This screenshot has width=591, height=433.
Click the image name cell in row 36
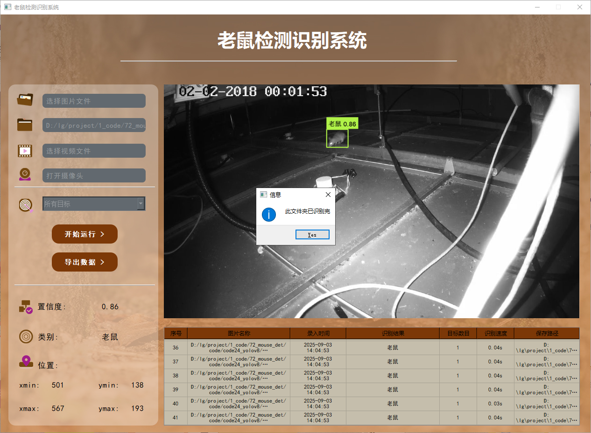239,348
